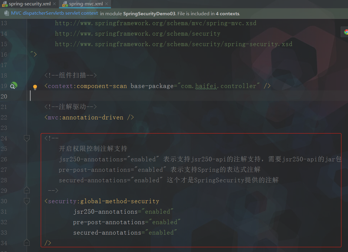Click the spring-security.xsd URL on line 15

[174, 44]
